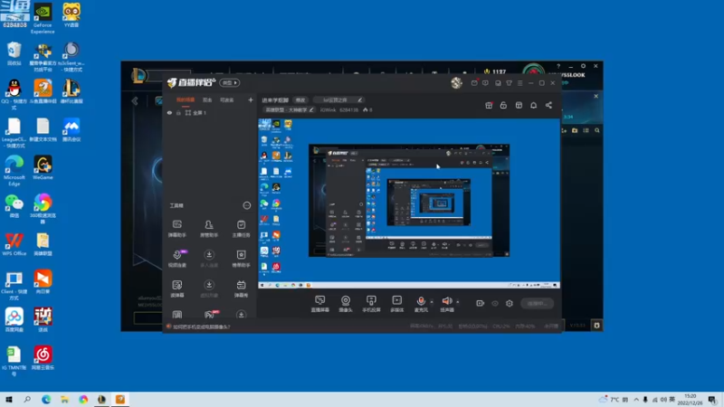Screen dimensions: 724x407
Task: Open the Windows Start menu
Action: (x=9, y=400)
